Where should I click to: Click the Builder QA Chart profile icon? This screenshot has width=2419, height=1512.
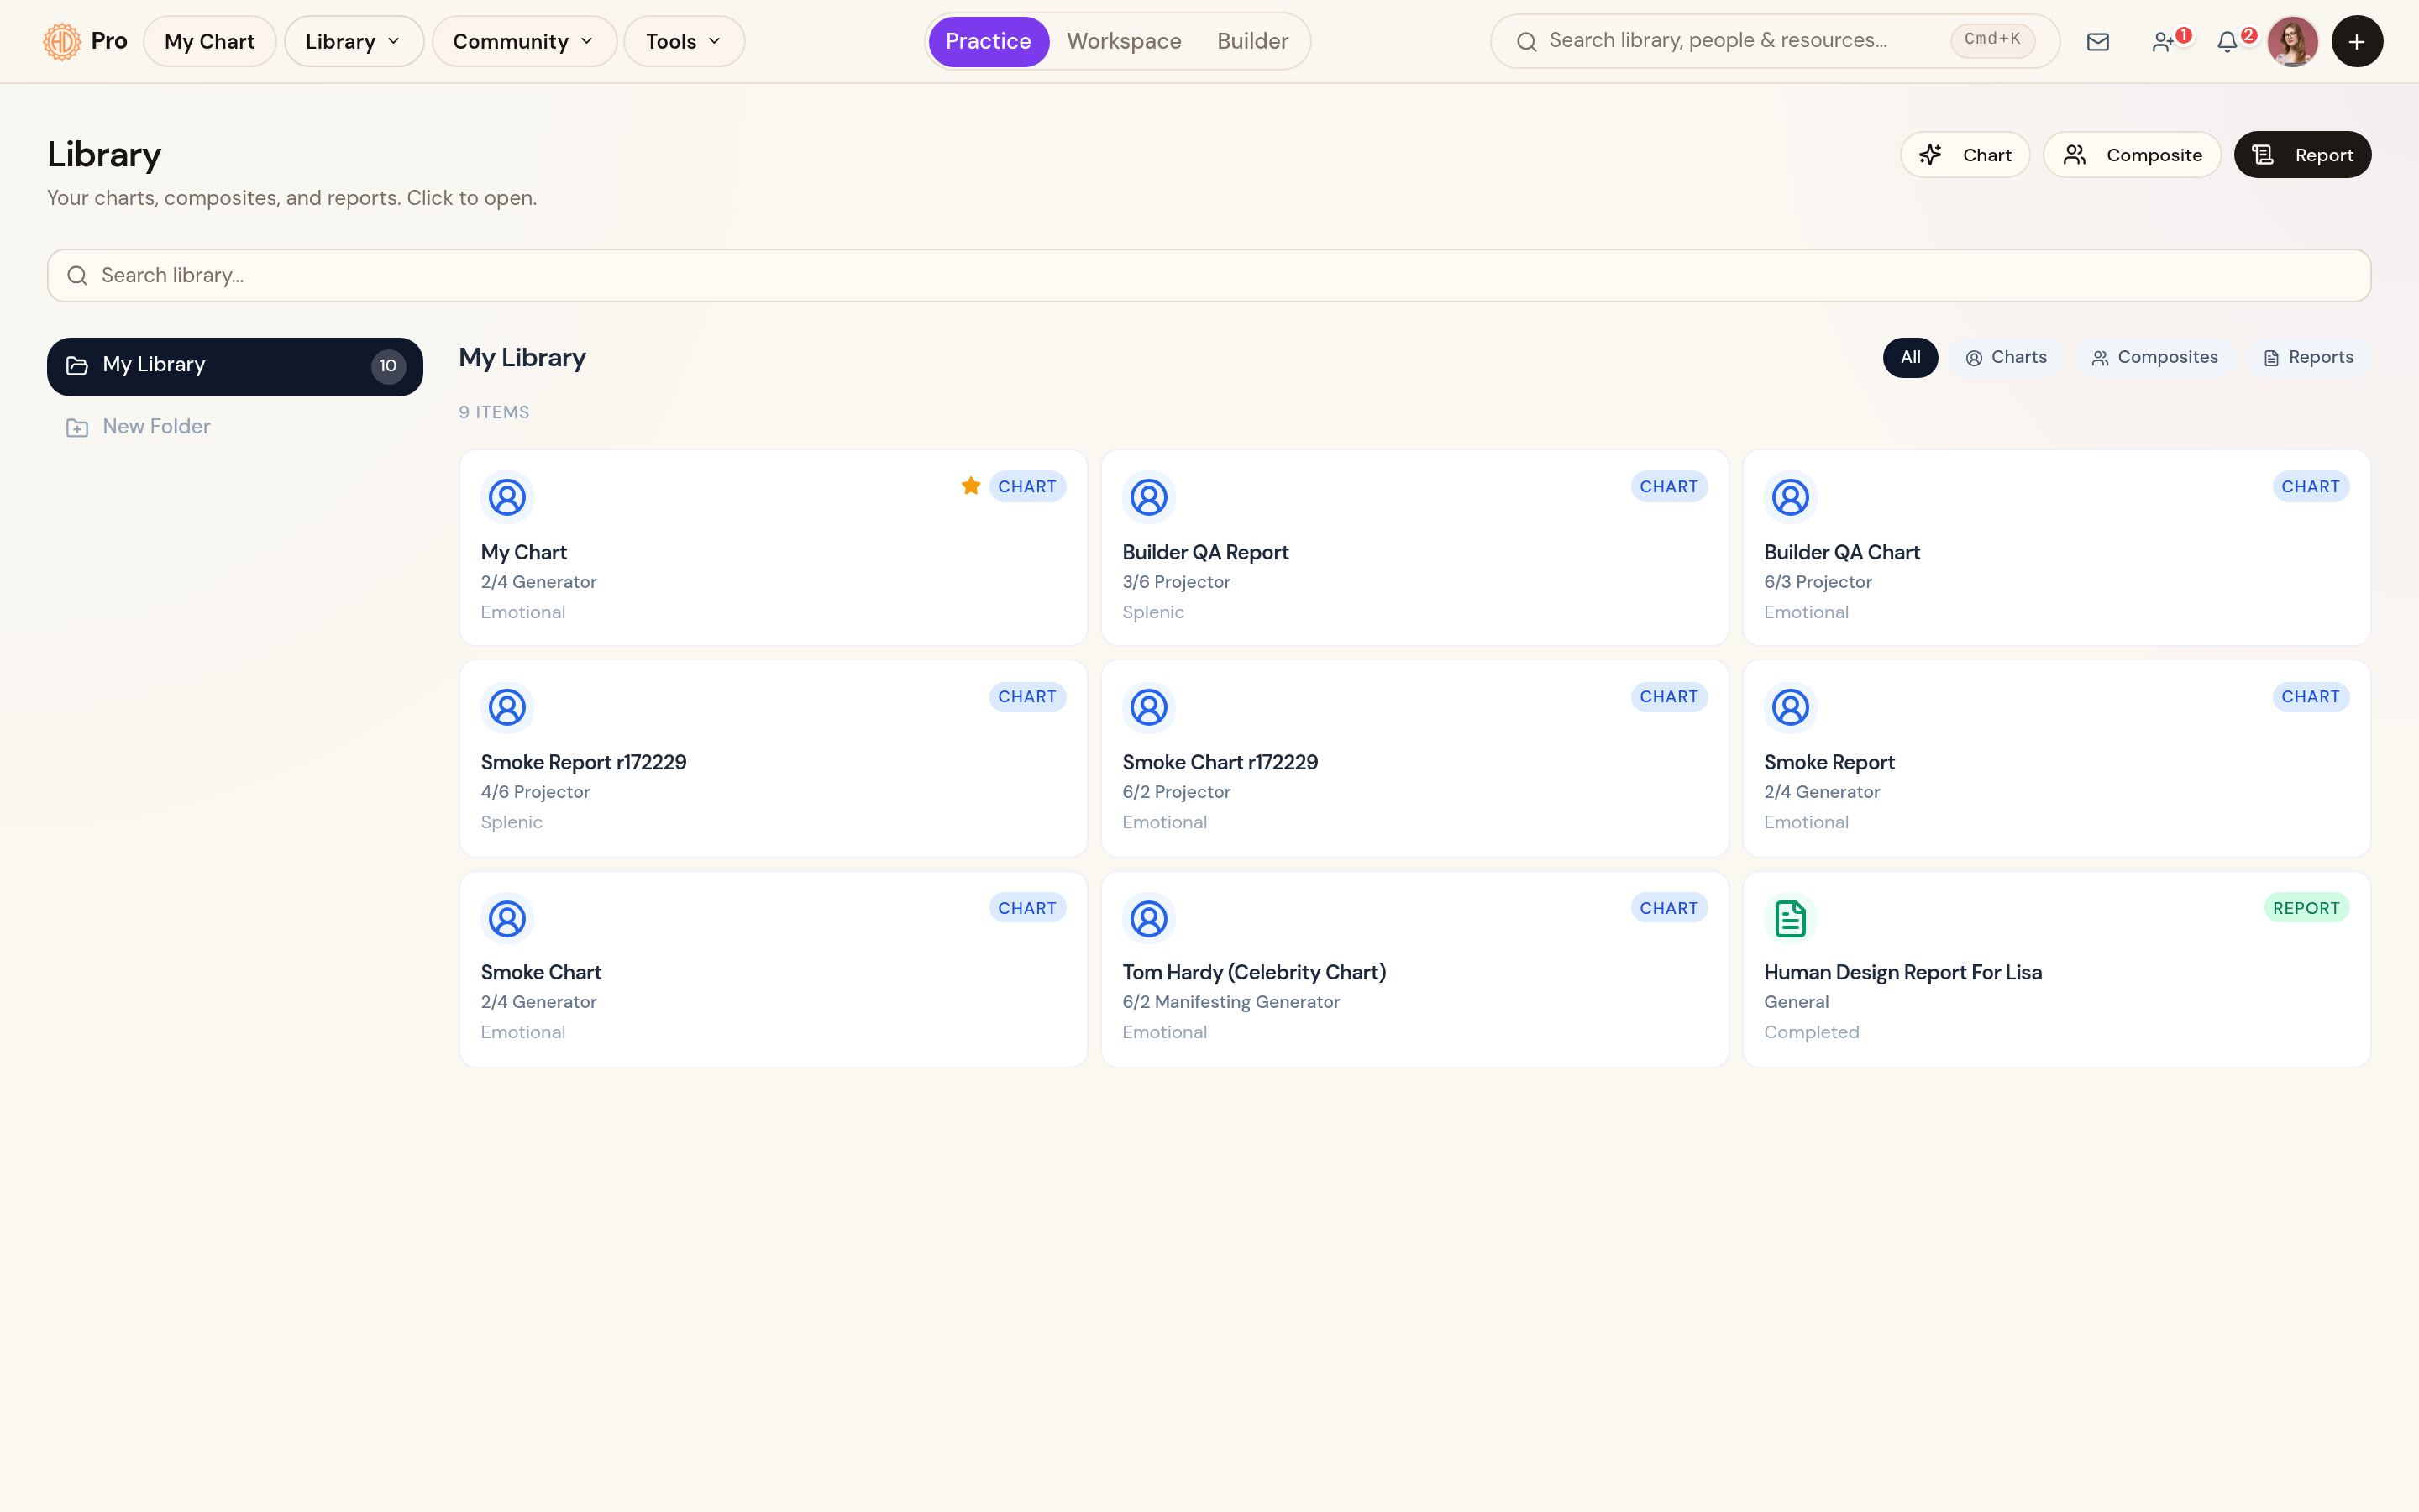tap(1790, 497)
